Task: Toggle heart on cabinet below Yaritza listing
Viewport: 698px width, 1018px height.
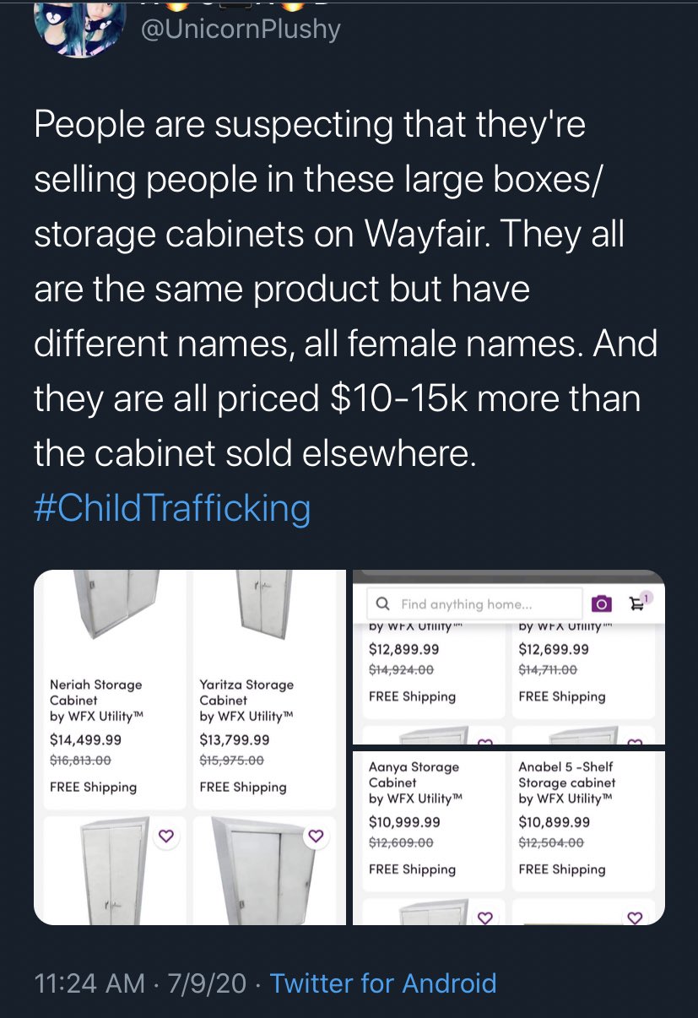Action: [316, 836]
